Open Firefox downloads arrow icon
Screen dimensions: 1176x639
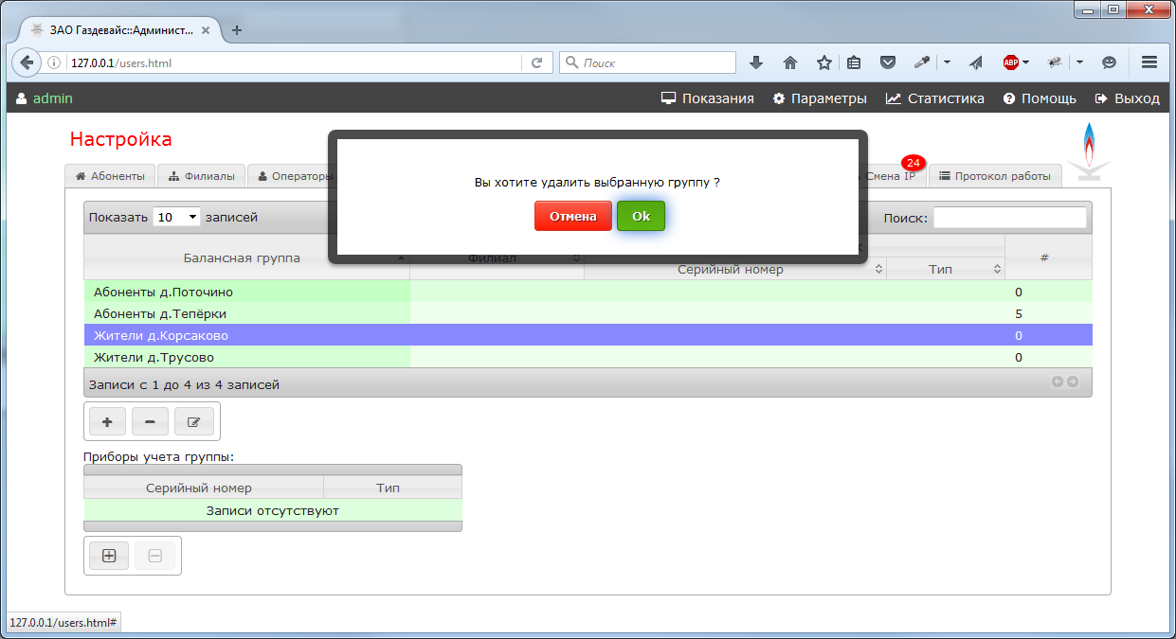coord(756,62)
